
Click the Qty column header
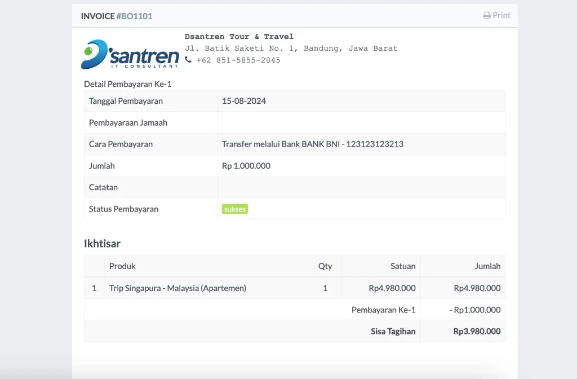(325, 266)
